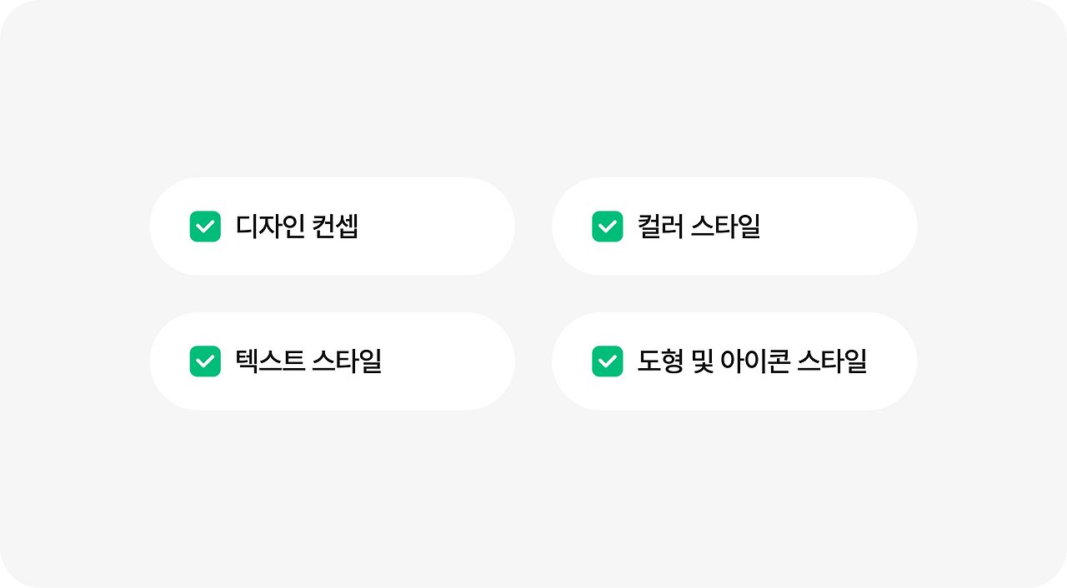Click the word 컨셉 in the first pill

[x=335, y=227]
